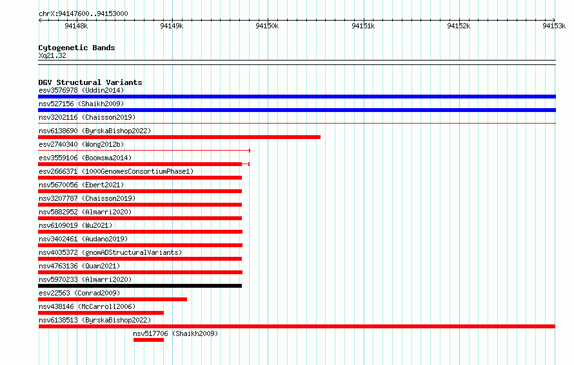Select the esv3576978 blue variant bar
The image size is (574, 365).
(x=297, y=97)
